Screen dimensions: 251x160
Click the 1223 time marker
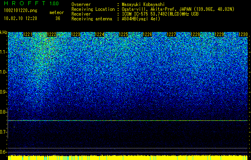click(75, 34)
